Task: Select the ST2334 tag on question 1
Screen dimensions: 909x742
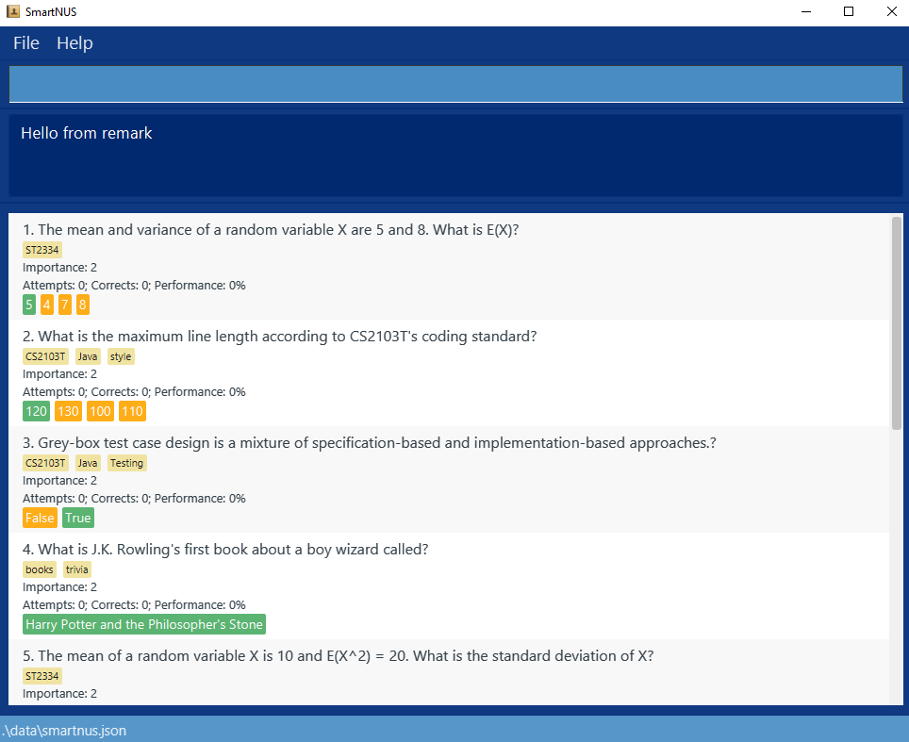Action: click(x=41, y=249)
